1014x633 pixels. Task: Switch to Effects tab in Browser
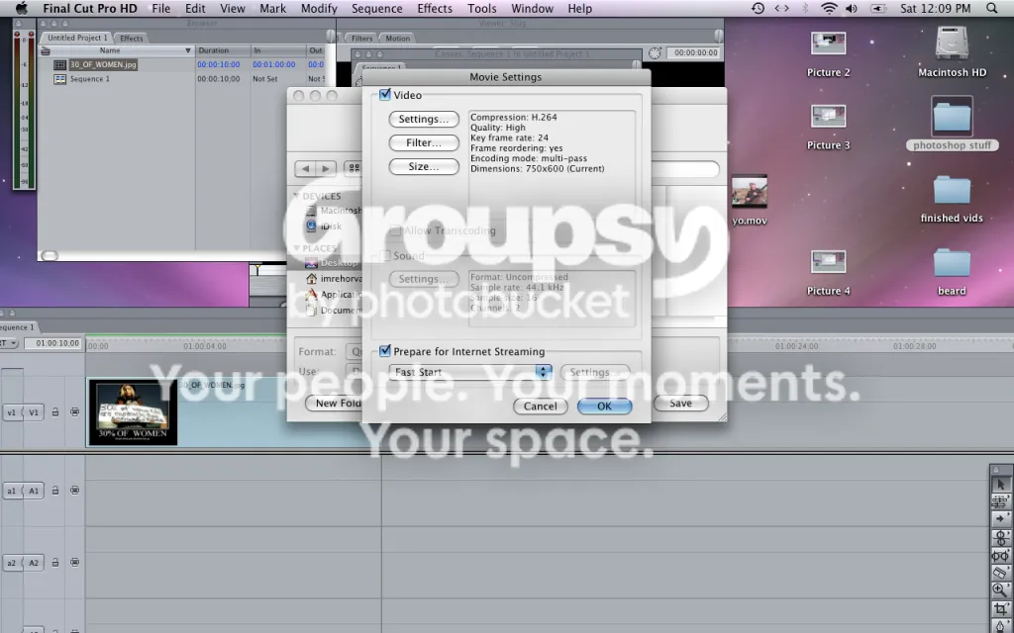point(132,39)
